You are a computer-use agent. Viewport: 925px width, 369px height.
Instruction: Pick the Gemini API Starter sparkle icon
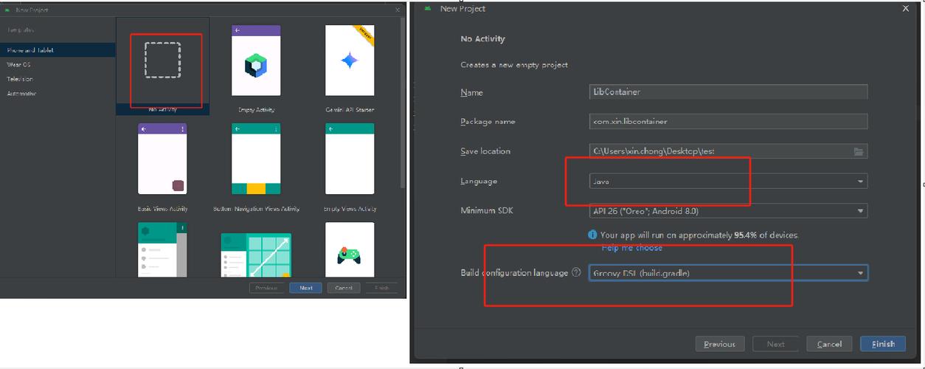(350, 61)
